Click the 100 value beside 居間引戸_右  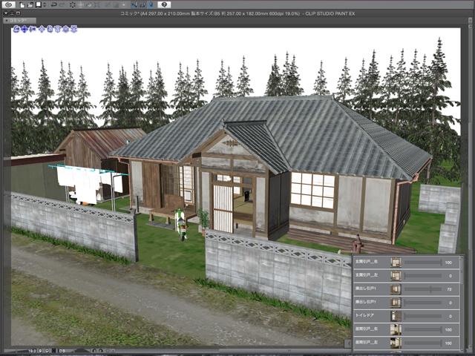pos(448,329)
